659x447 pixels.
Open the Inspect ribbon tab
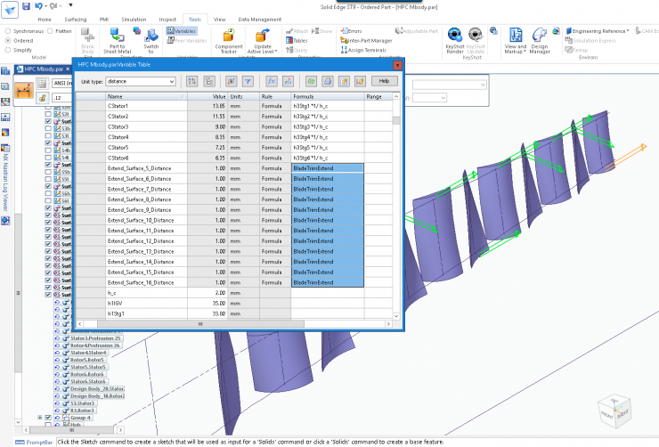coord(167,20)
